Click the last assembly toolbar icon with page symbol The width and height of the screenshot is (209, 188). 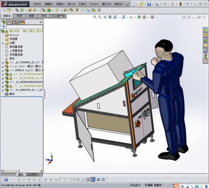point(99,10)
